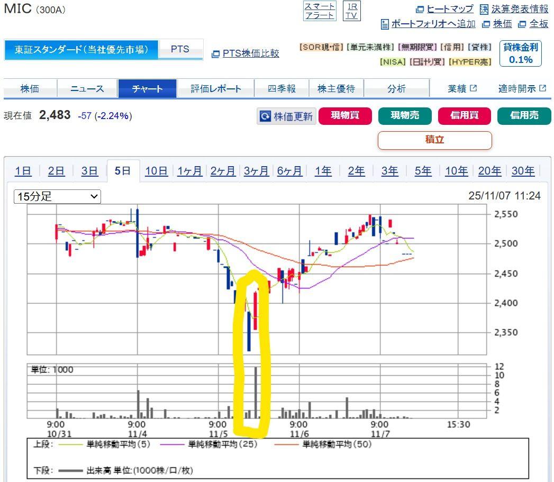Screen dimensions: 554x482
Task: Open 適時開示 external link
Action: 521,89
